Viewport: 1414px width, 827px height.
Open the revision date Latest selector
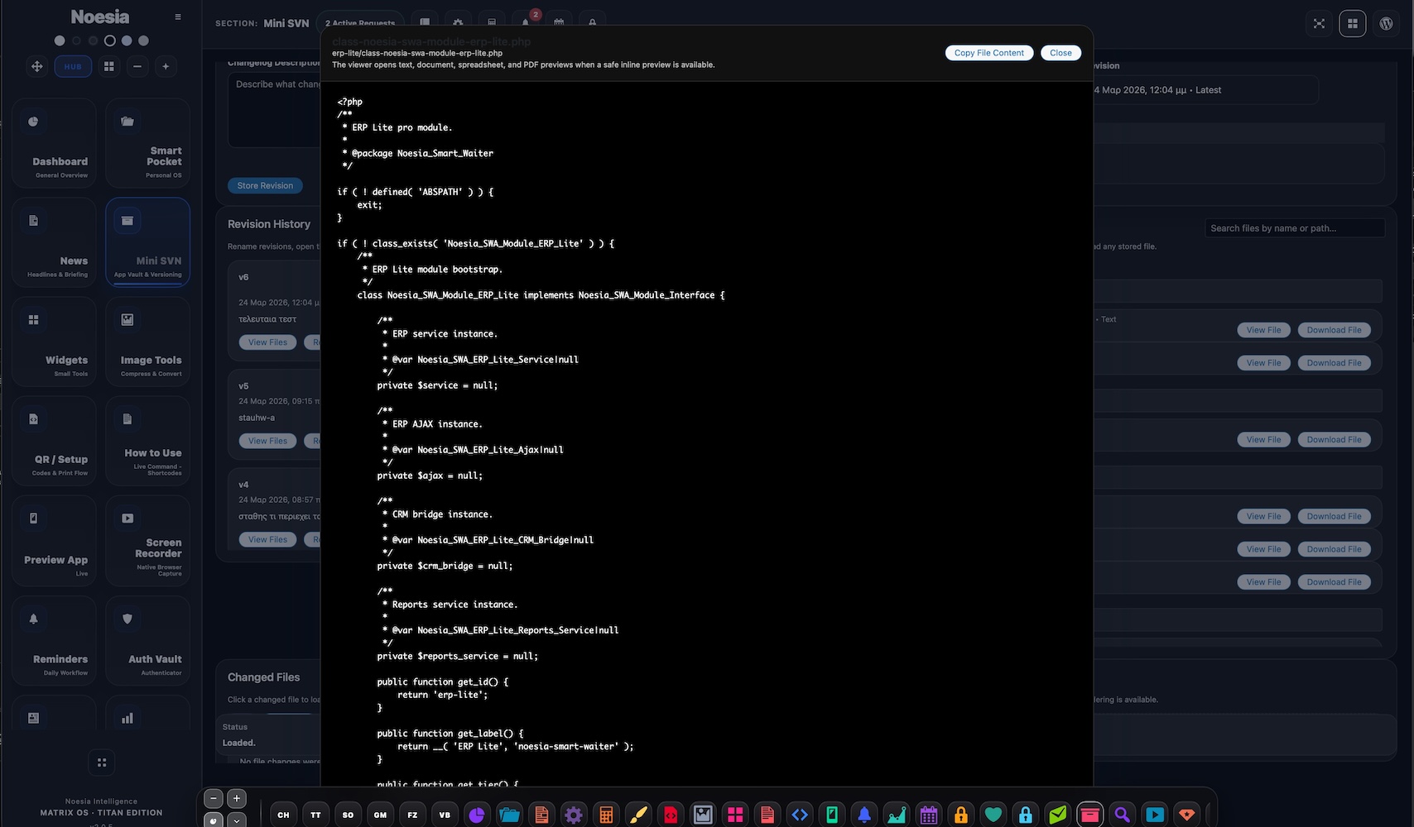click(1205, 90)
